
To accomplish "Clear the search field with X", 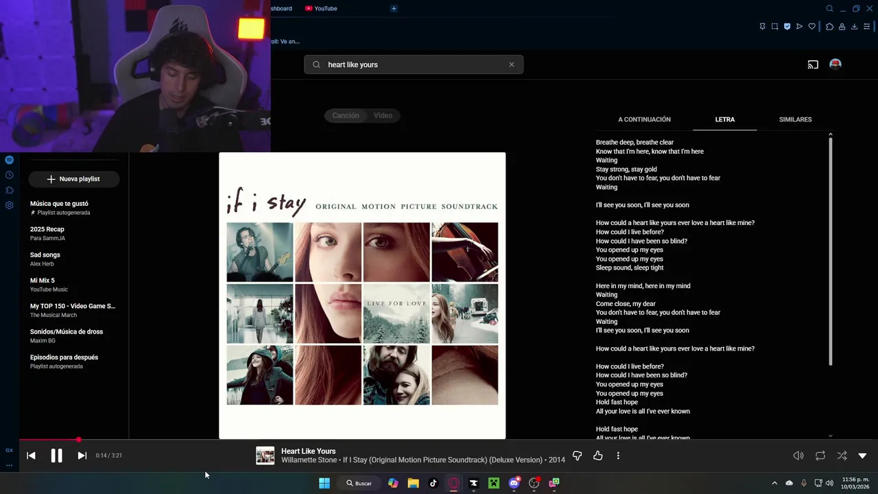I will pyautogui.click(x=511, y=64).
